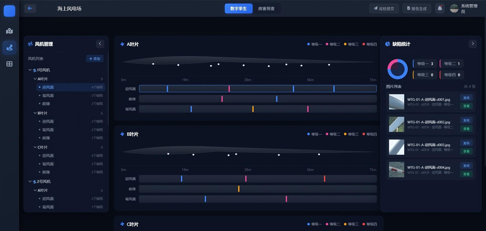Click the red marker on B叶片 迎风面 track
This screenshot has height=231, width=486.
325,179
